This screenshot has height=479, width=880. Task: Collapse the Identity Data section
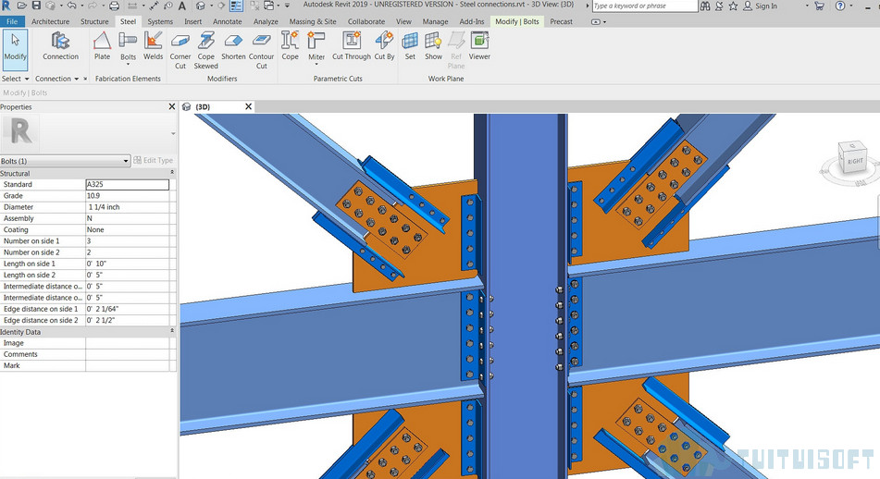coord(172,331)
